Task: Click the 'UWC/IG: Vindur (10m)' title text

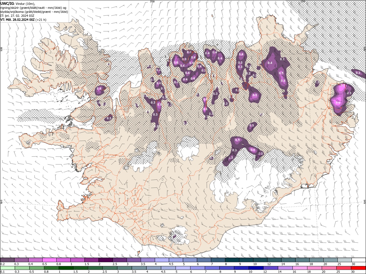Action: click(18, 3)
